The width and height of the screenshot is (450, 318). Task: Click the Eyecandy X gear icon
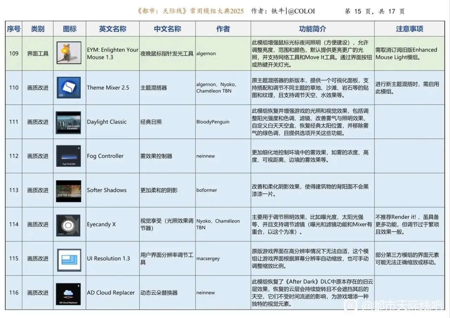click(69, 224)
